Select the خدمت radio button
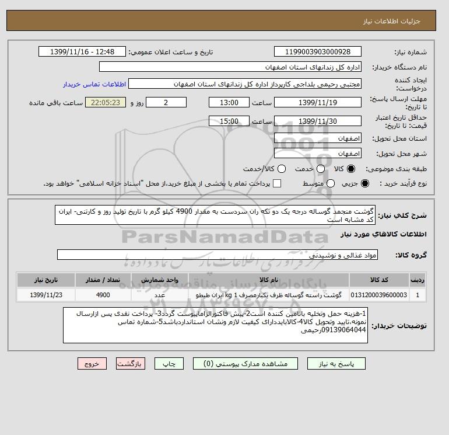449x435 pixels. tap(321, 169)
